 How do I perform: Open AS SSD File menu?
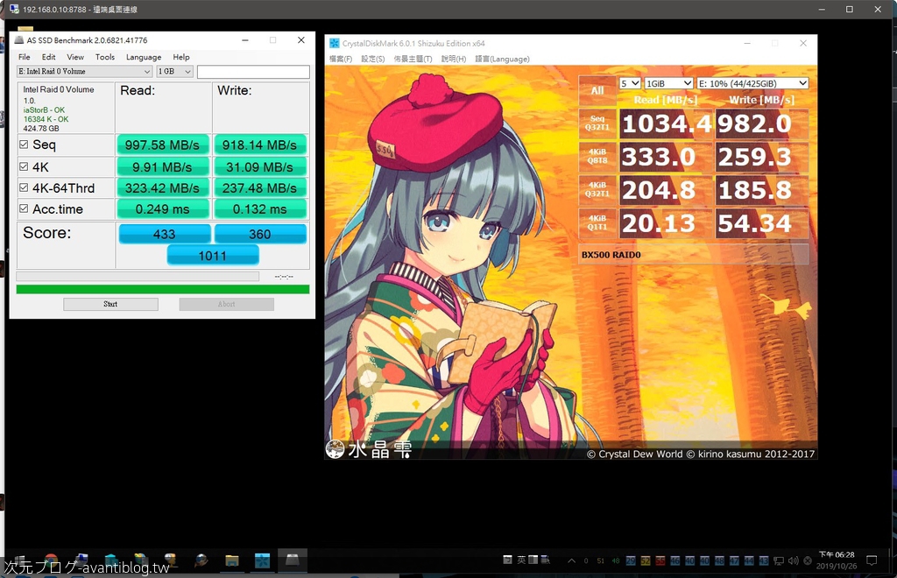(24, 57)
